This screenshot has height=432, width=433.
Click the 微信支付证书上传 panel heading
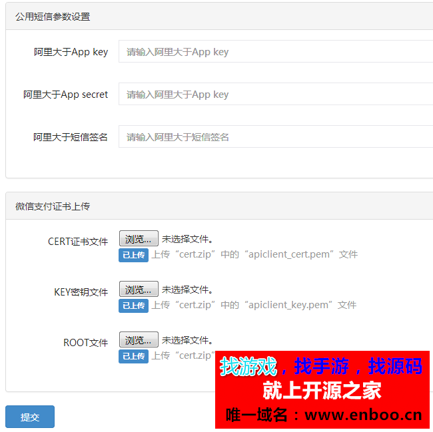(x=53, y=206)
